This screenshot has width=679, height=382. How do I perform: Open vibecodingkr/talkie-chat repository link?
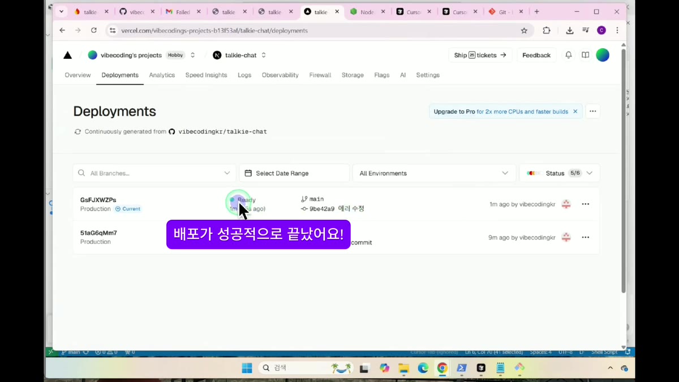point(222,131)
